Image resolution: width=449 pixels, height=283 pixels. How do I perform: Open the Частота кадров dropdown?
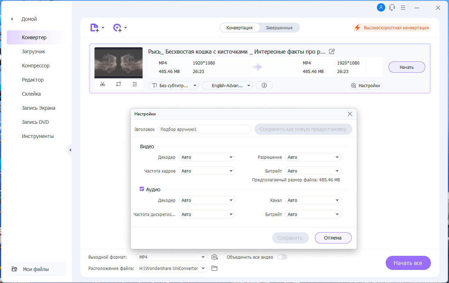(x=207, y=171)
